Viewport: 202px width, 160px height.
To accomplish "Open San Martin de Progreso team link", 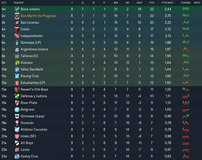I will pos(38,16).
